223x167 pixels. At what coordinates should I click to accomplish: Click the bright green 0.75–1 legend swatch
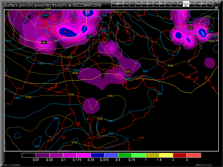pos(139,155)
